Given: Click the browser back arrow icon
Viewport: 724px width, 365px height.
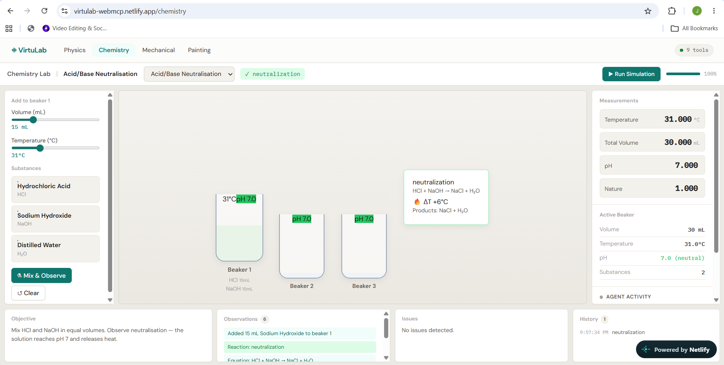Looking at the screenshot, I should 11,11.
